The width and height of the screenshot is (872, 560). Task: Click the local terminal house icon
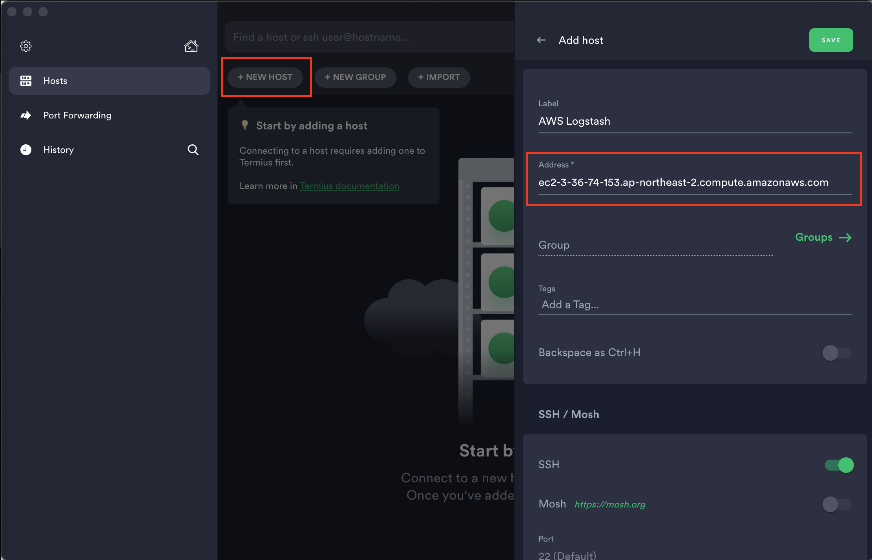click(x=191, y=46)
